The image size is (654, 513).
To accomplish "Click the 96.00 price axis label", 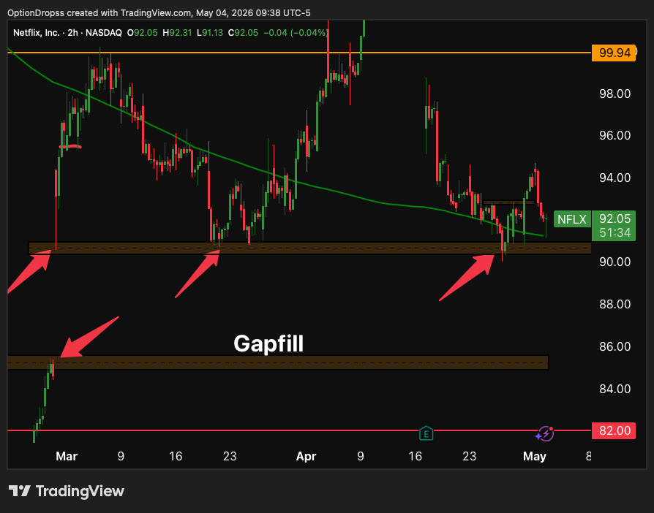I will point(614,135).
